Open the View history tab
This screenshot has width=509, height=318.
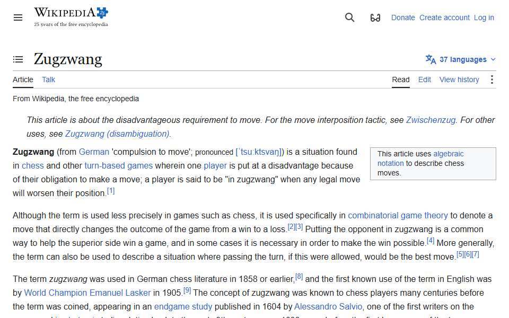(459, 79)
